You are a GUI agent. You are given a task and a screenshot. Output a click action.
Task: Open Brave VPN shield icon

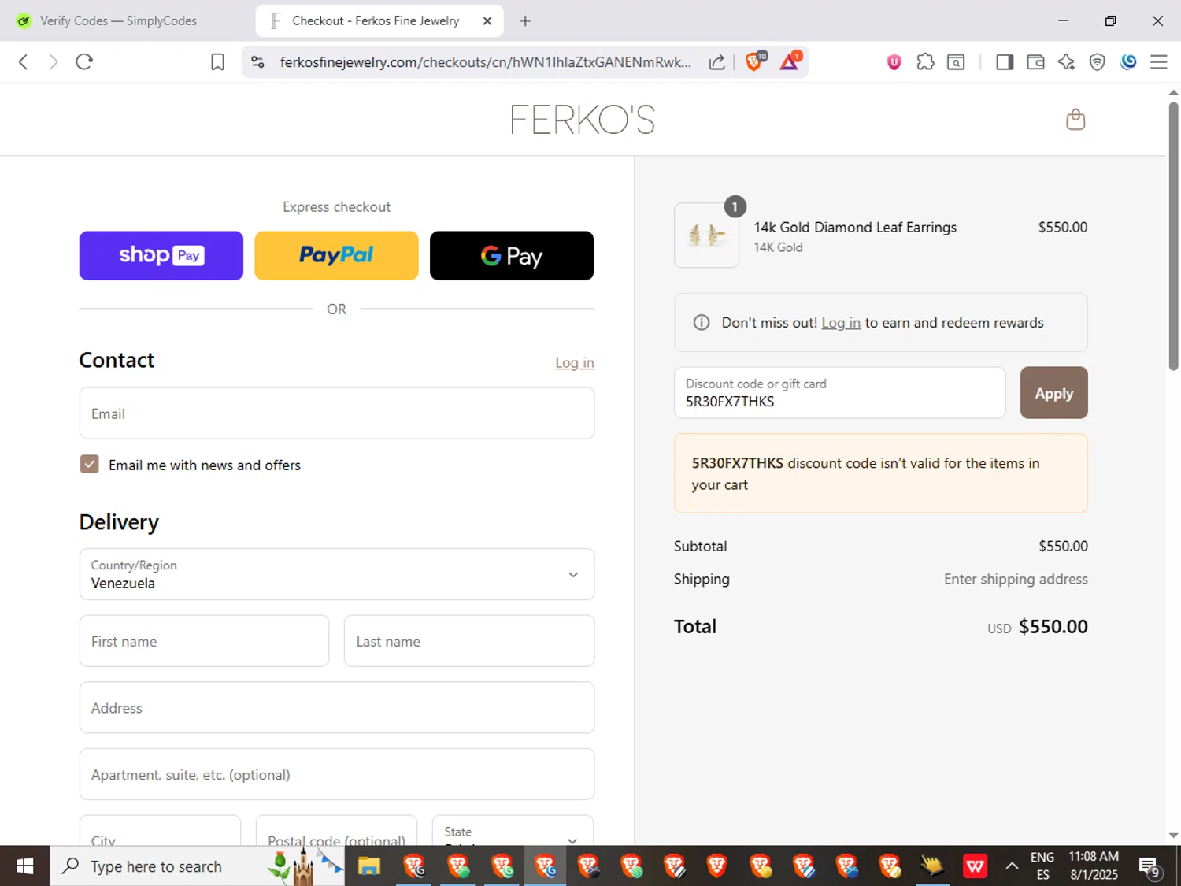(x=1097, y=62)
